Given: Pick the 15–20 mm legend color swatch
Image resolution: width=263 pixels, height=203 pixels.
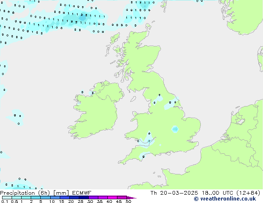Looking at the screenshot, I should 65,198.
